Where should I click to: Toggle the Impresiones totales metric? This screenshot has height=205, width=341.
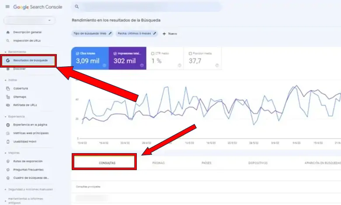128,58
